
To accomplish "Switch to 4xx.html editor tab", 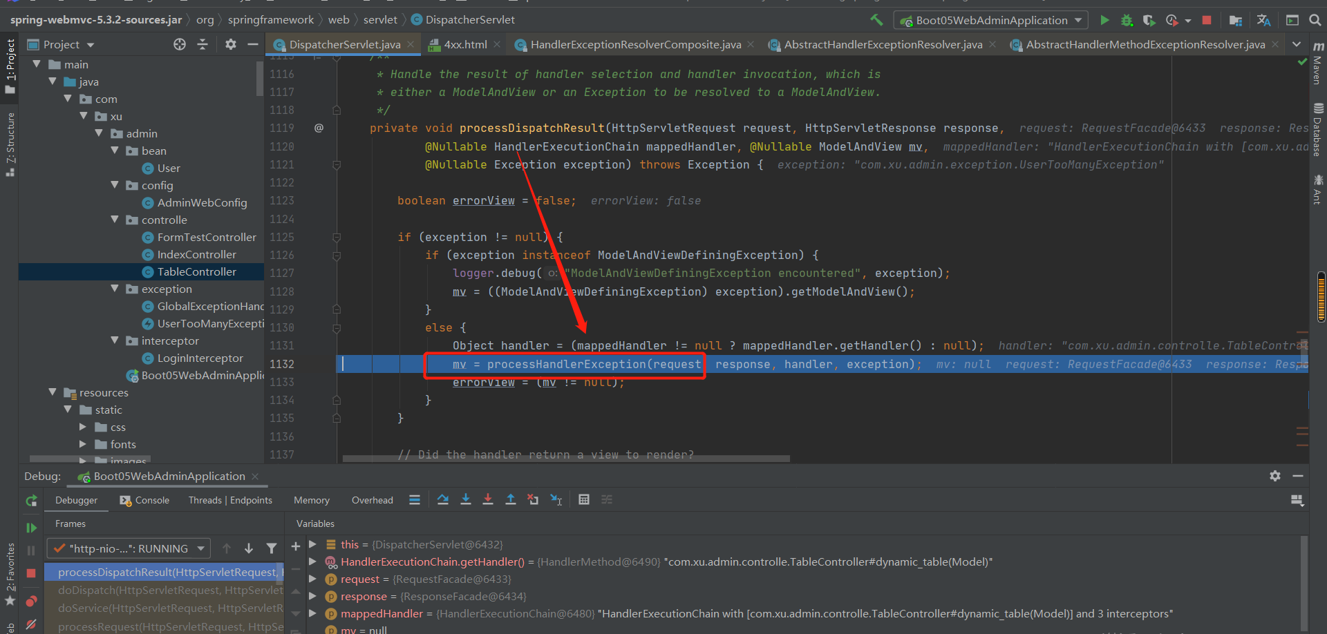I will coord(464,44).
